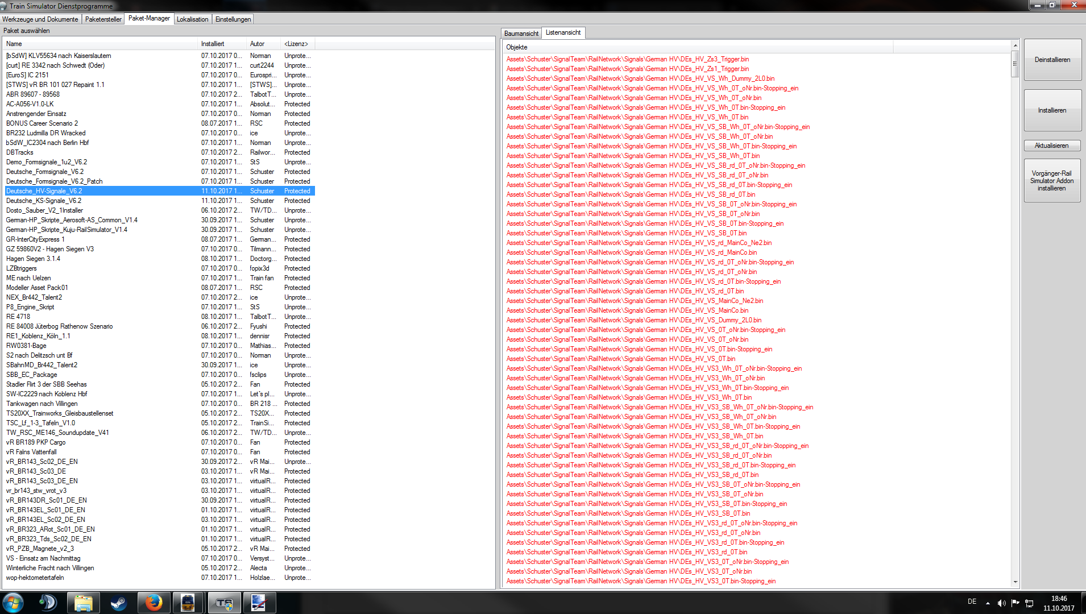The width and height of the screenshot is (1086, 614).
Task: Choose 'Winterliche Fracht nach Villingen' package
Action: tap(160, 568)
